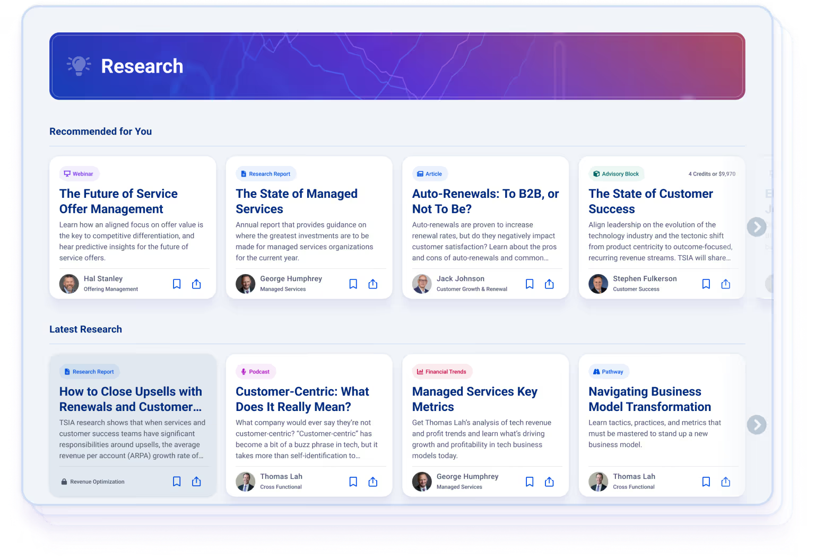Share Navigating Business Model Transformation pathway

[726, 482]
